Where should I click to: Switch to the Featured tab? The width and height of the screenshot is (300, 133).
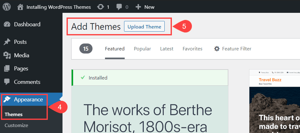coord(115,49)
